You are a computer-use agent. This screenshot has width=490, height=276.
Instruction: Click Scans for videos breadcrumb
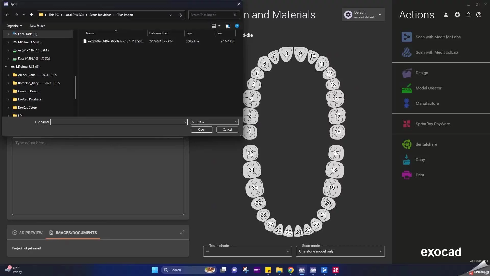[x=100, y=15]
